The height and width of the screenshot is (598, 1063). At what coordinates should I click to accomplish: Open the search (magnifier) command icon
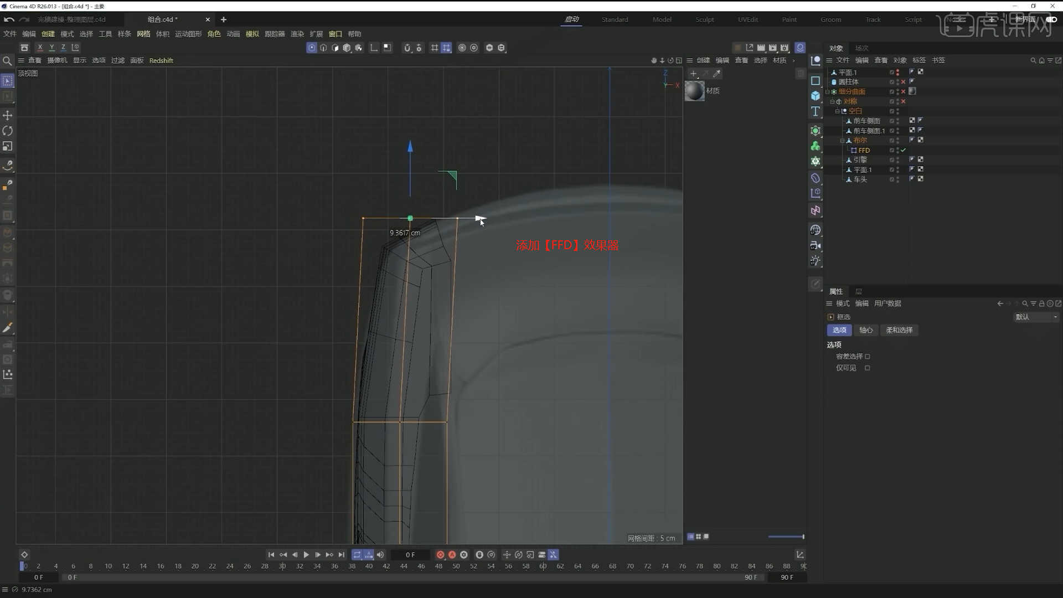tap(7, 61)
